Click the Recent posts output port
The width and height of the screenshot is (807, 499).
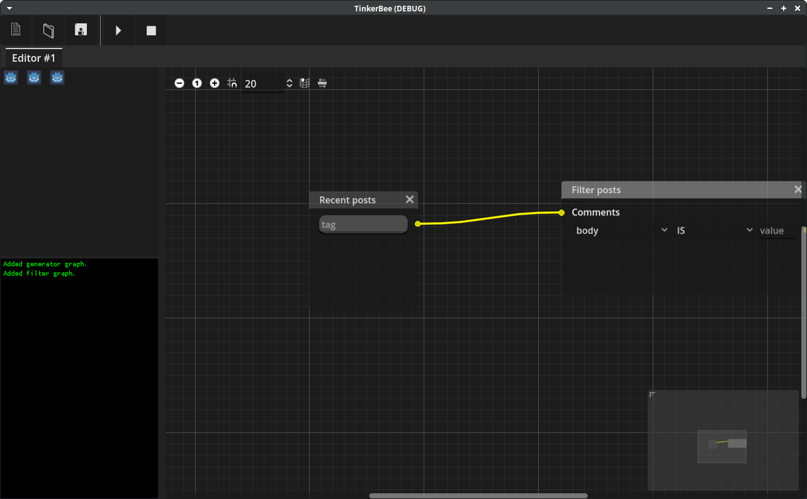[417, 224]
